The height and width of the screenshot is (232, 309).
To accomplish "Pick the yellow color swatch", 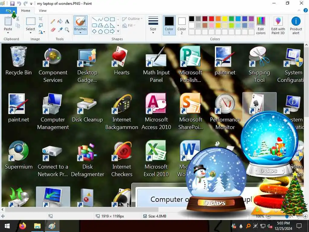I will point(225,19).
